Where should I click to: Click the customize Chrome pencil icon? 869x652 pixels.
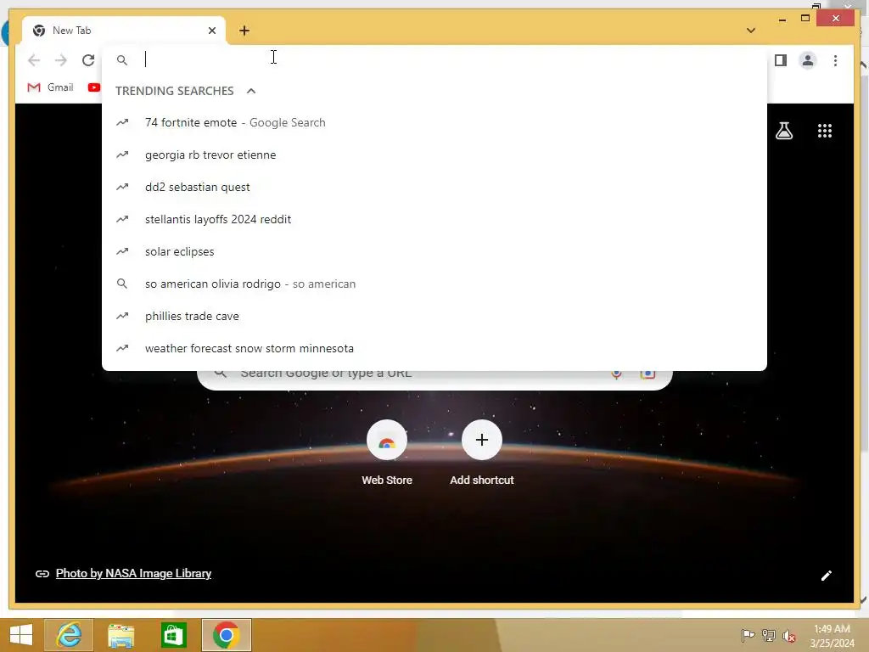point(826,576)
